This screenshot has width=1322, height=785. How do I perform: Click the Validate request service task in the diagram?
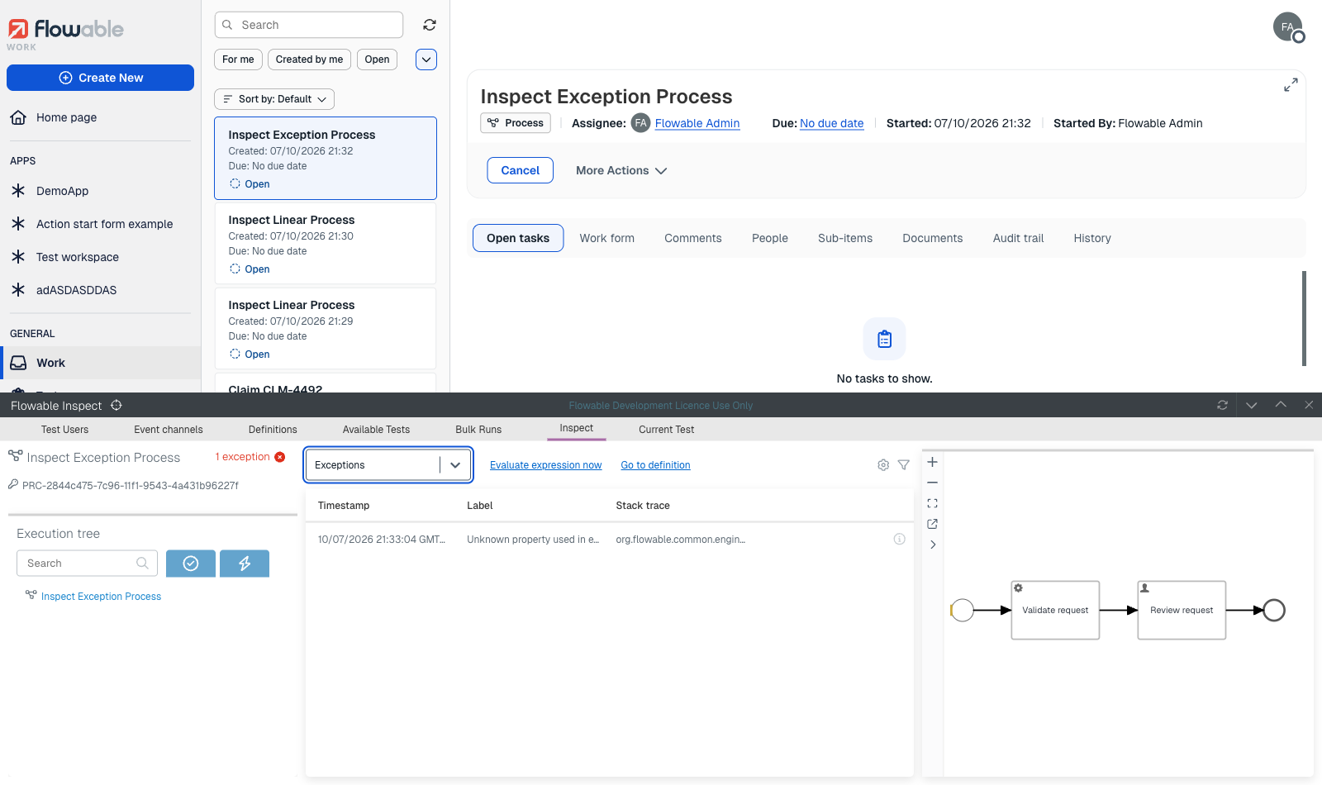[x=1055, y=610]
